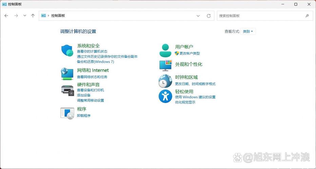Open 时钟和区域 heading link

pos(186,77)
